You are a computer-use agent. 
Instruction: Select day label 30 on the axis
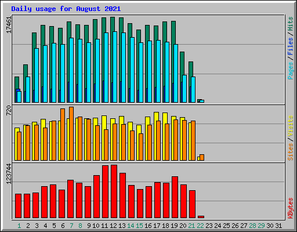(270, 226)
